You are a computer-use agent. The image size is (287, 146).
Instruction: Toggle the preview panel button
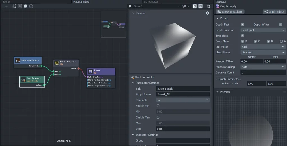(201, 6)
